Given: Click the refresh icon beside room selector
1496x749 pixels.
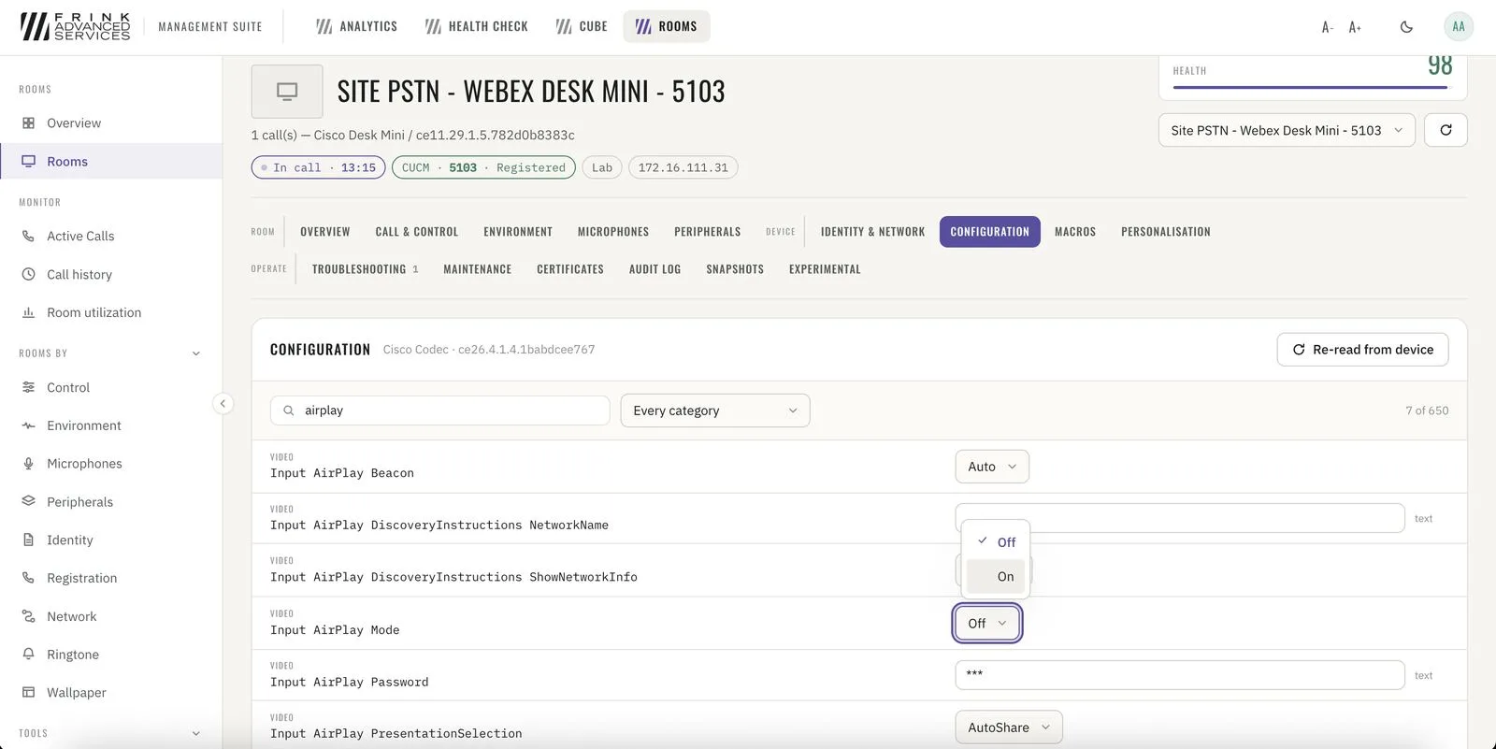Looking at the screenshot, I should click(x=1446, y=130).
